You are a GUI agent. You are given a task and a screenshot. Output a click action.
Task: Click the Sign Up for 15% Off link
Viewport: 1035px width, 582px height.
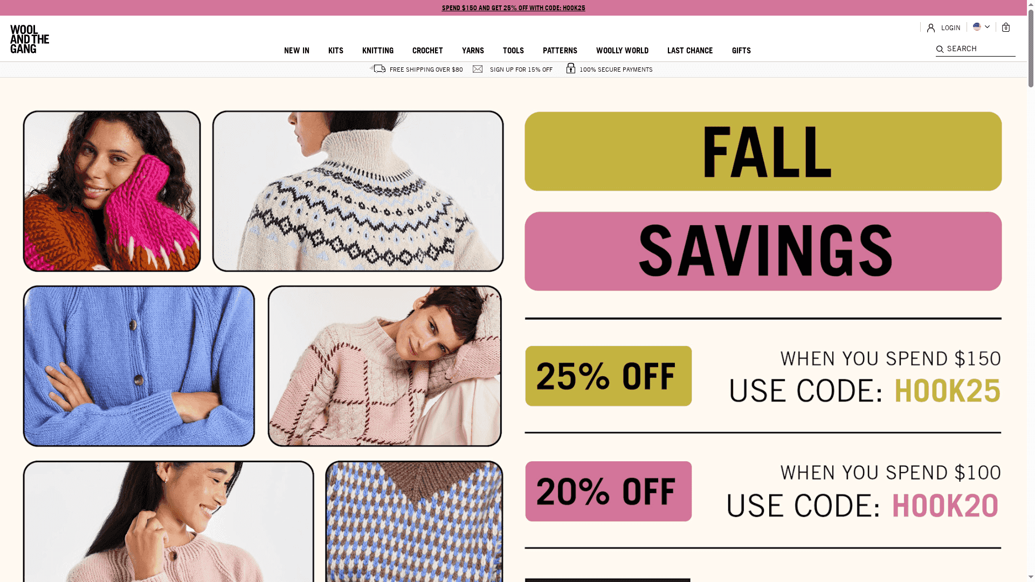521,70
